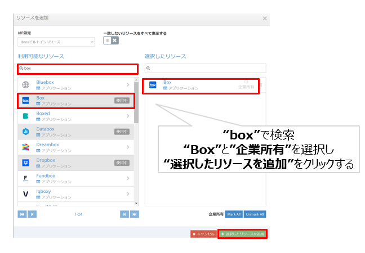Viewport: 365px width, 253px height.
Task: Click search magnifier in selected resources field
Action: pos(148,68)
